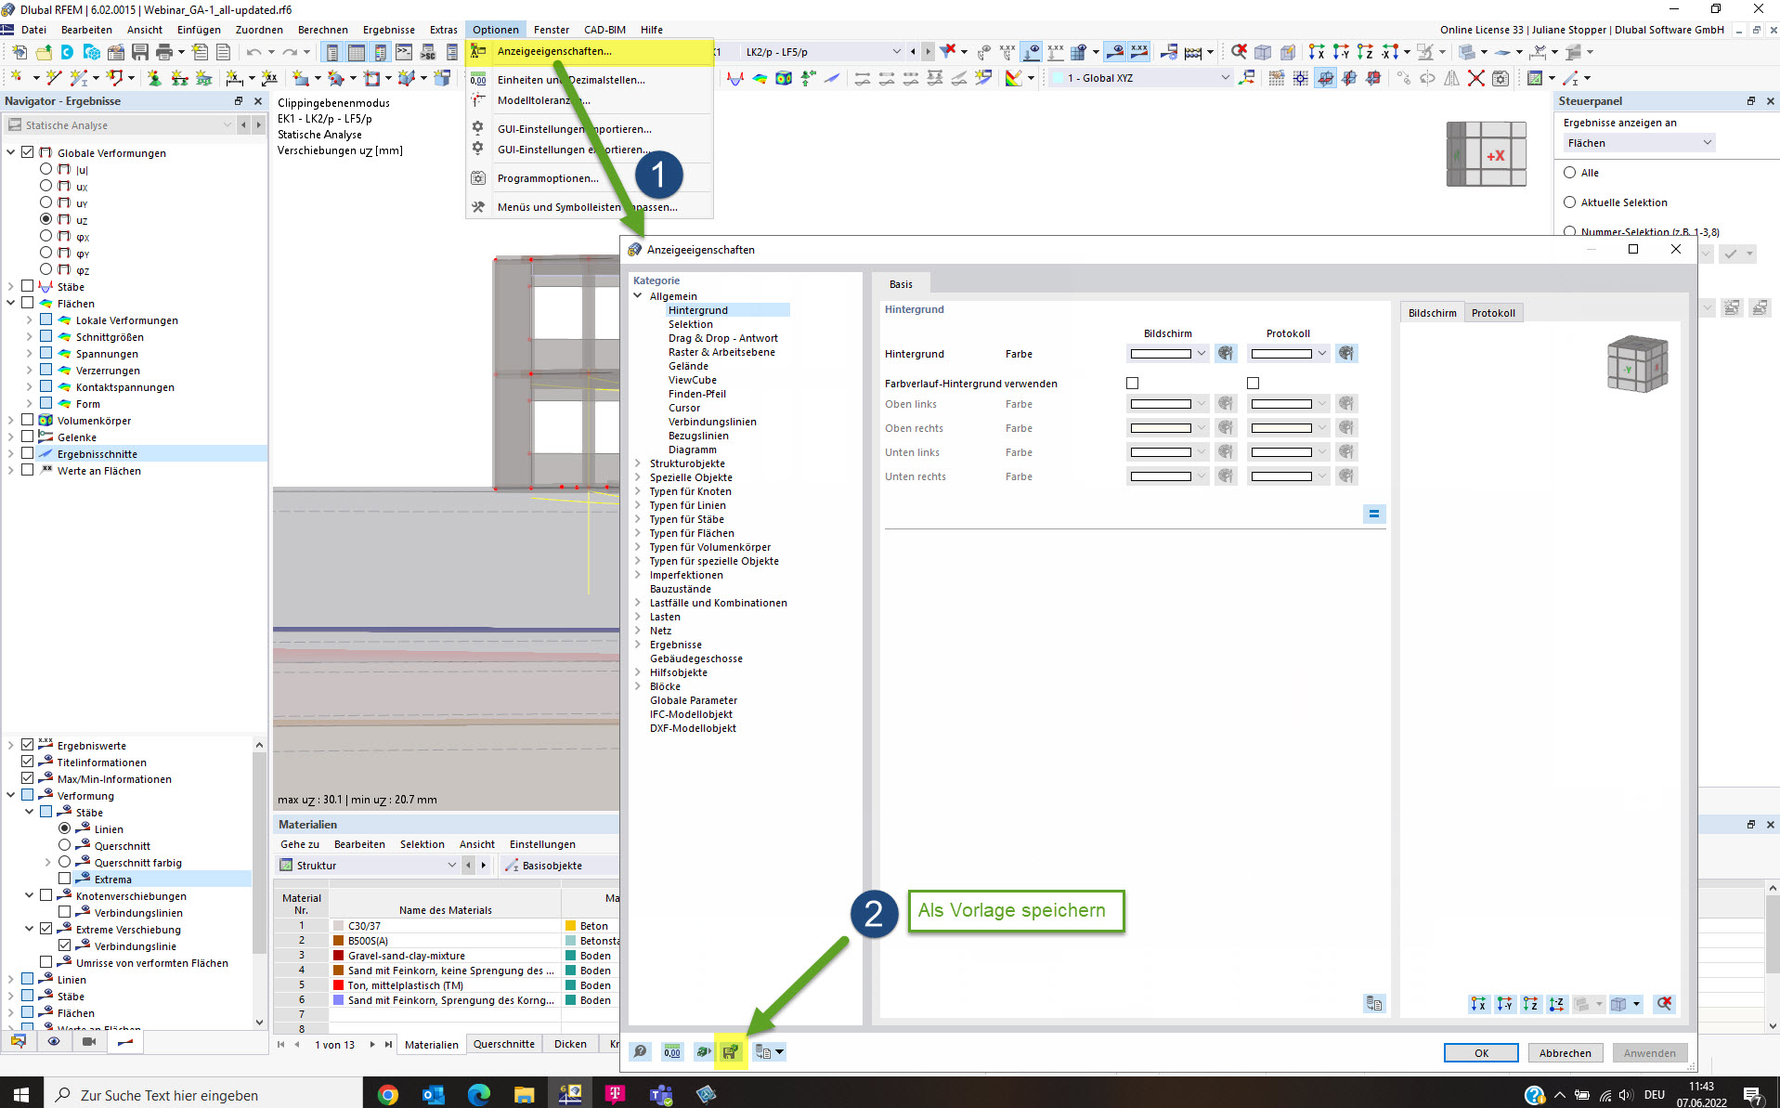Click the red X delete icon in second toolbar

point(1476,78)
